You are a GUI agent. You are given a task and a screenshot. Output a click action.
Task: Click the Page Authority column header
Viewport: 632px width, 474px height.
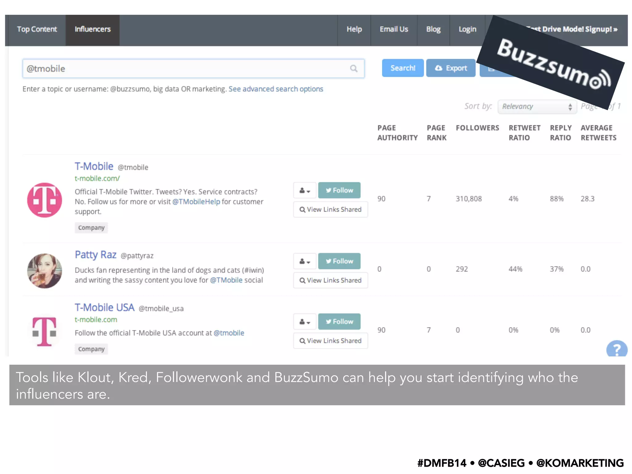pyautogui.click(x=397, y=133)
